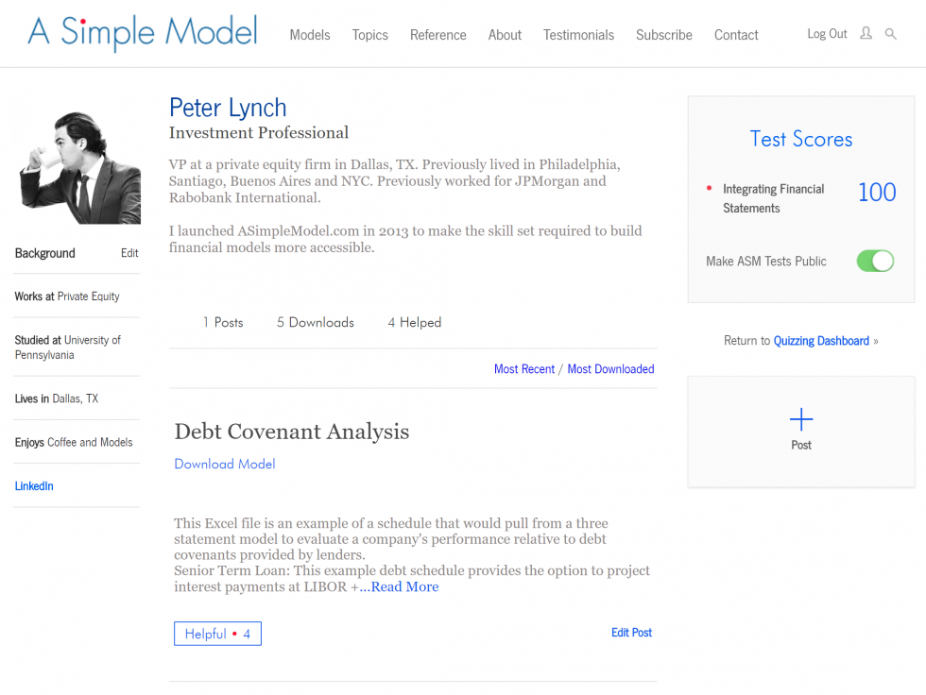Screen dimensions: 926x695
Task: Click Log Out
Action: tap(826, 34)
